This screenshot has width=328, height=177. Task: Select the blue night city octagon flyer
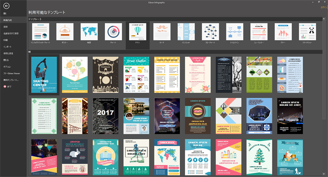click(259, 116)
